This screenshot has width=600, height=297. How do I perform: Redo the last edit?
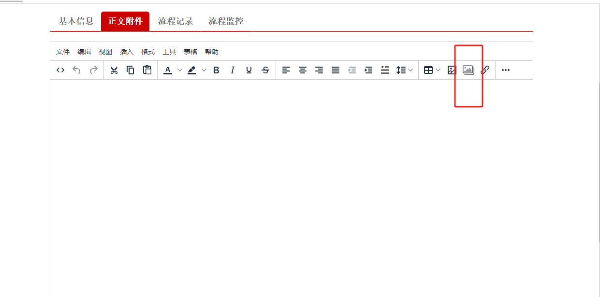(93, 70)
